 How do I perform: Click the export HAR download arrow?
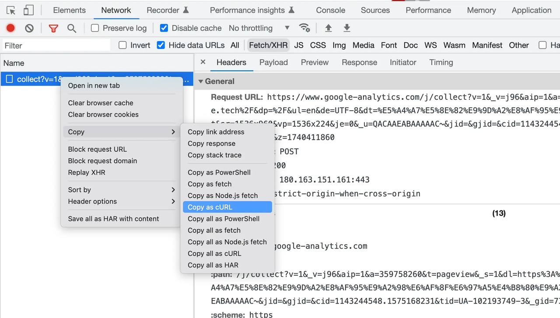point(347,28)
